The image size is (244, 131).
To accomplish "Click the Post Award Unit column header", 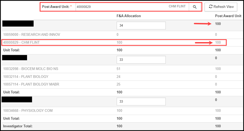I will coord(228,16).
